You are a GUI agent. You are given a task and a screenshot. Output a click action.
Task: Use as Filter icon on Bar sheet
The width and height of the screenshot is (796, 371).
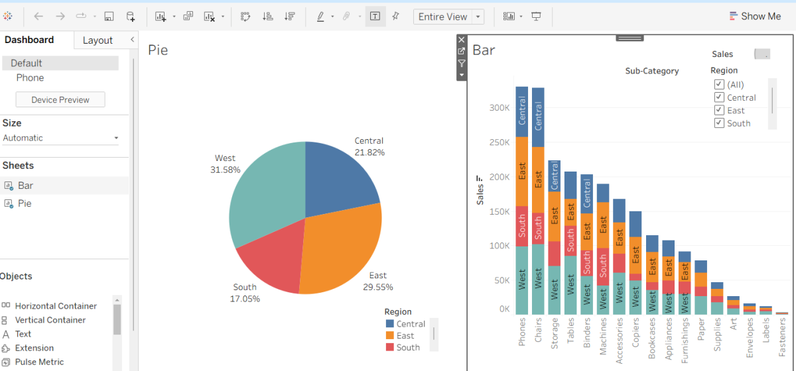tap(462, 64)
